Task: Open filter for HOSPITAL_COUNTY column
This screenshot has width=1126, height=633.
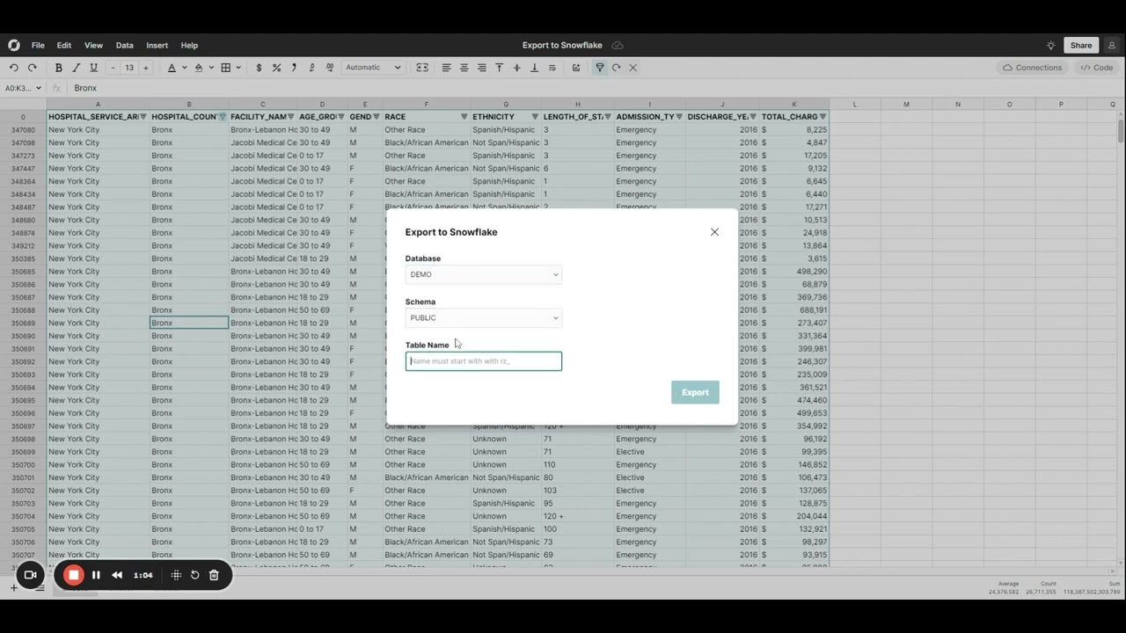Action: coord(223,116)
